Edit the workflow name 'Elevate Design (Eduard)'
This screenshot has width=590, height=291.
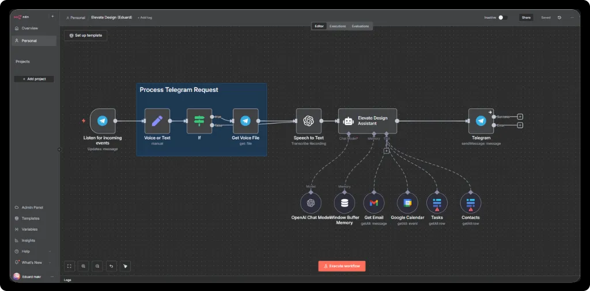click(x=111, y=17)
